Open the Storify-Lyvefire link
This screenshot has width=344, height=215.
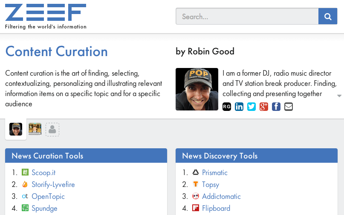pos(53,184)
